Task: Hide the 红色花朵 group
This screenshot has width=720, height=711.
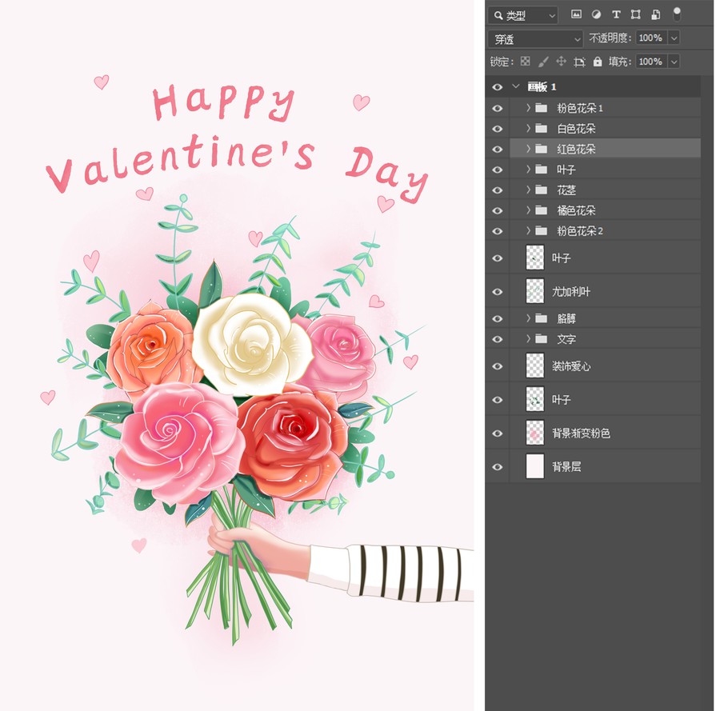Action: [498, 150]
